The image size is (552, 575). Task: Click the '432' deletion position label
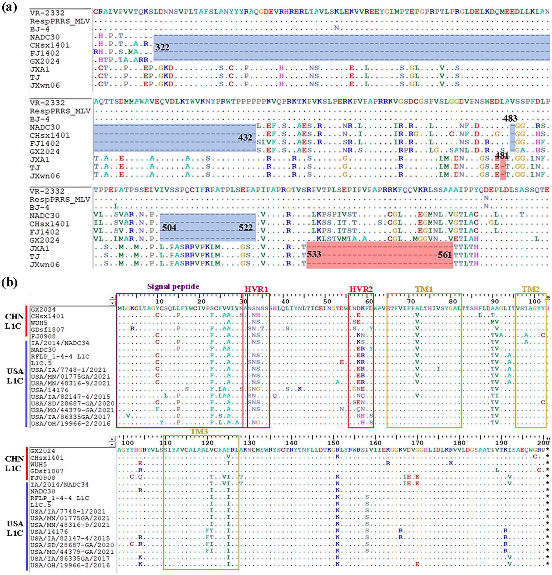(x=245, y=137)
